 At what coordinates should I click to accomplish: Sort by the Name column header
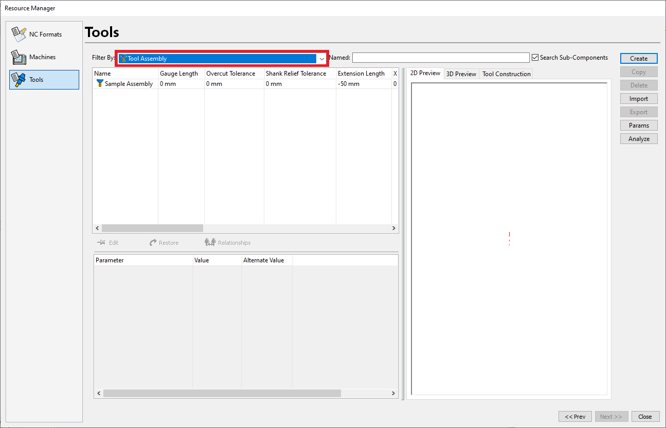pos(125,74)
